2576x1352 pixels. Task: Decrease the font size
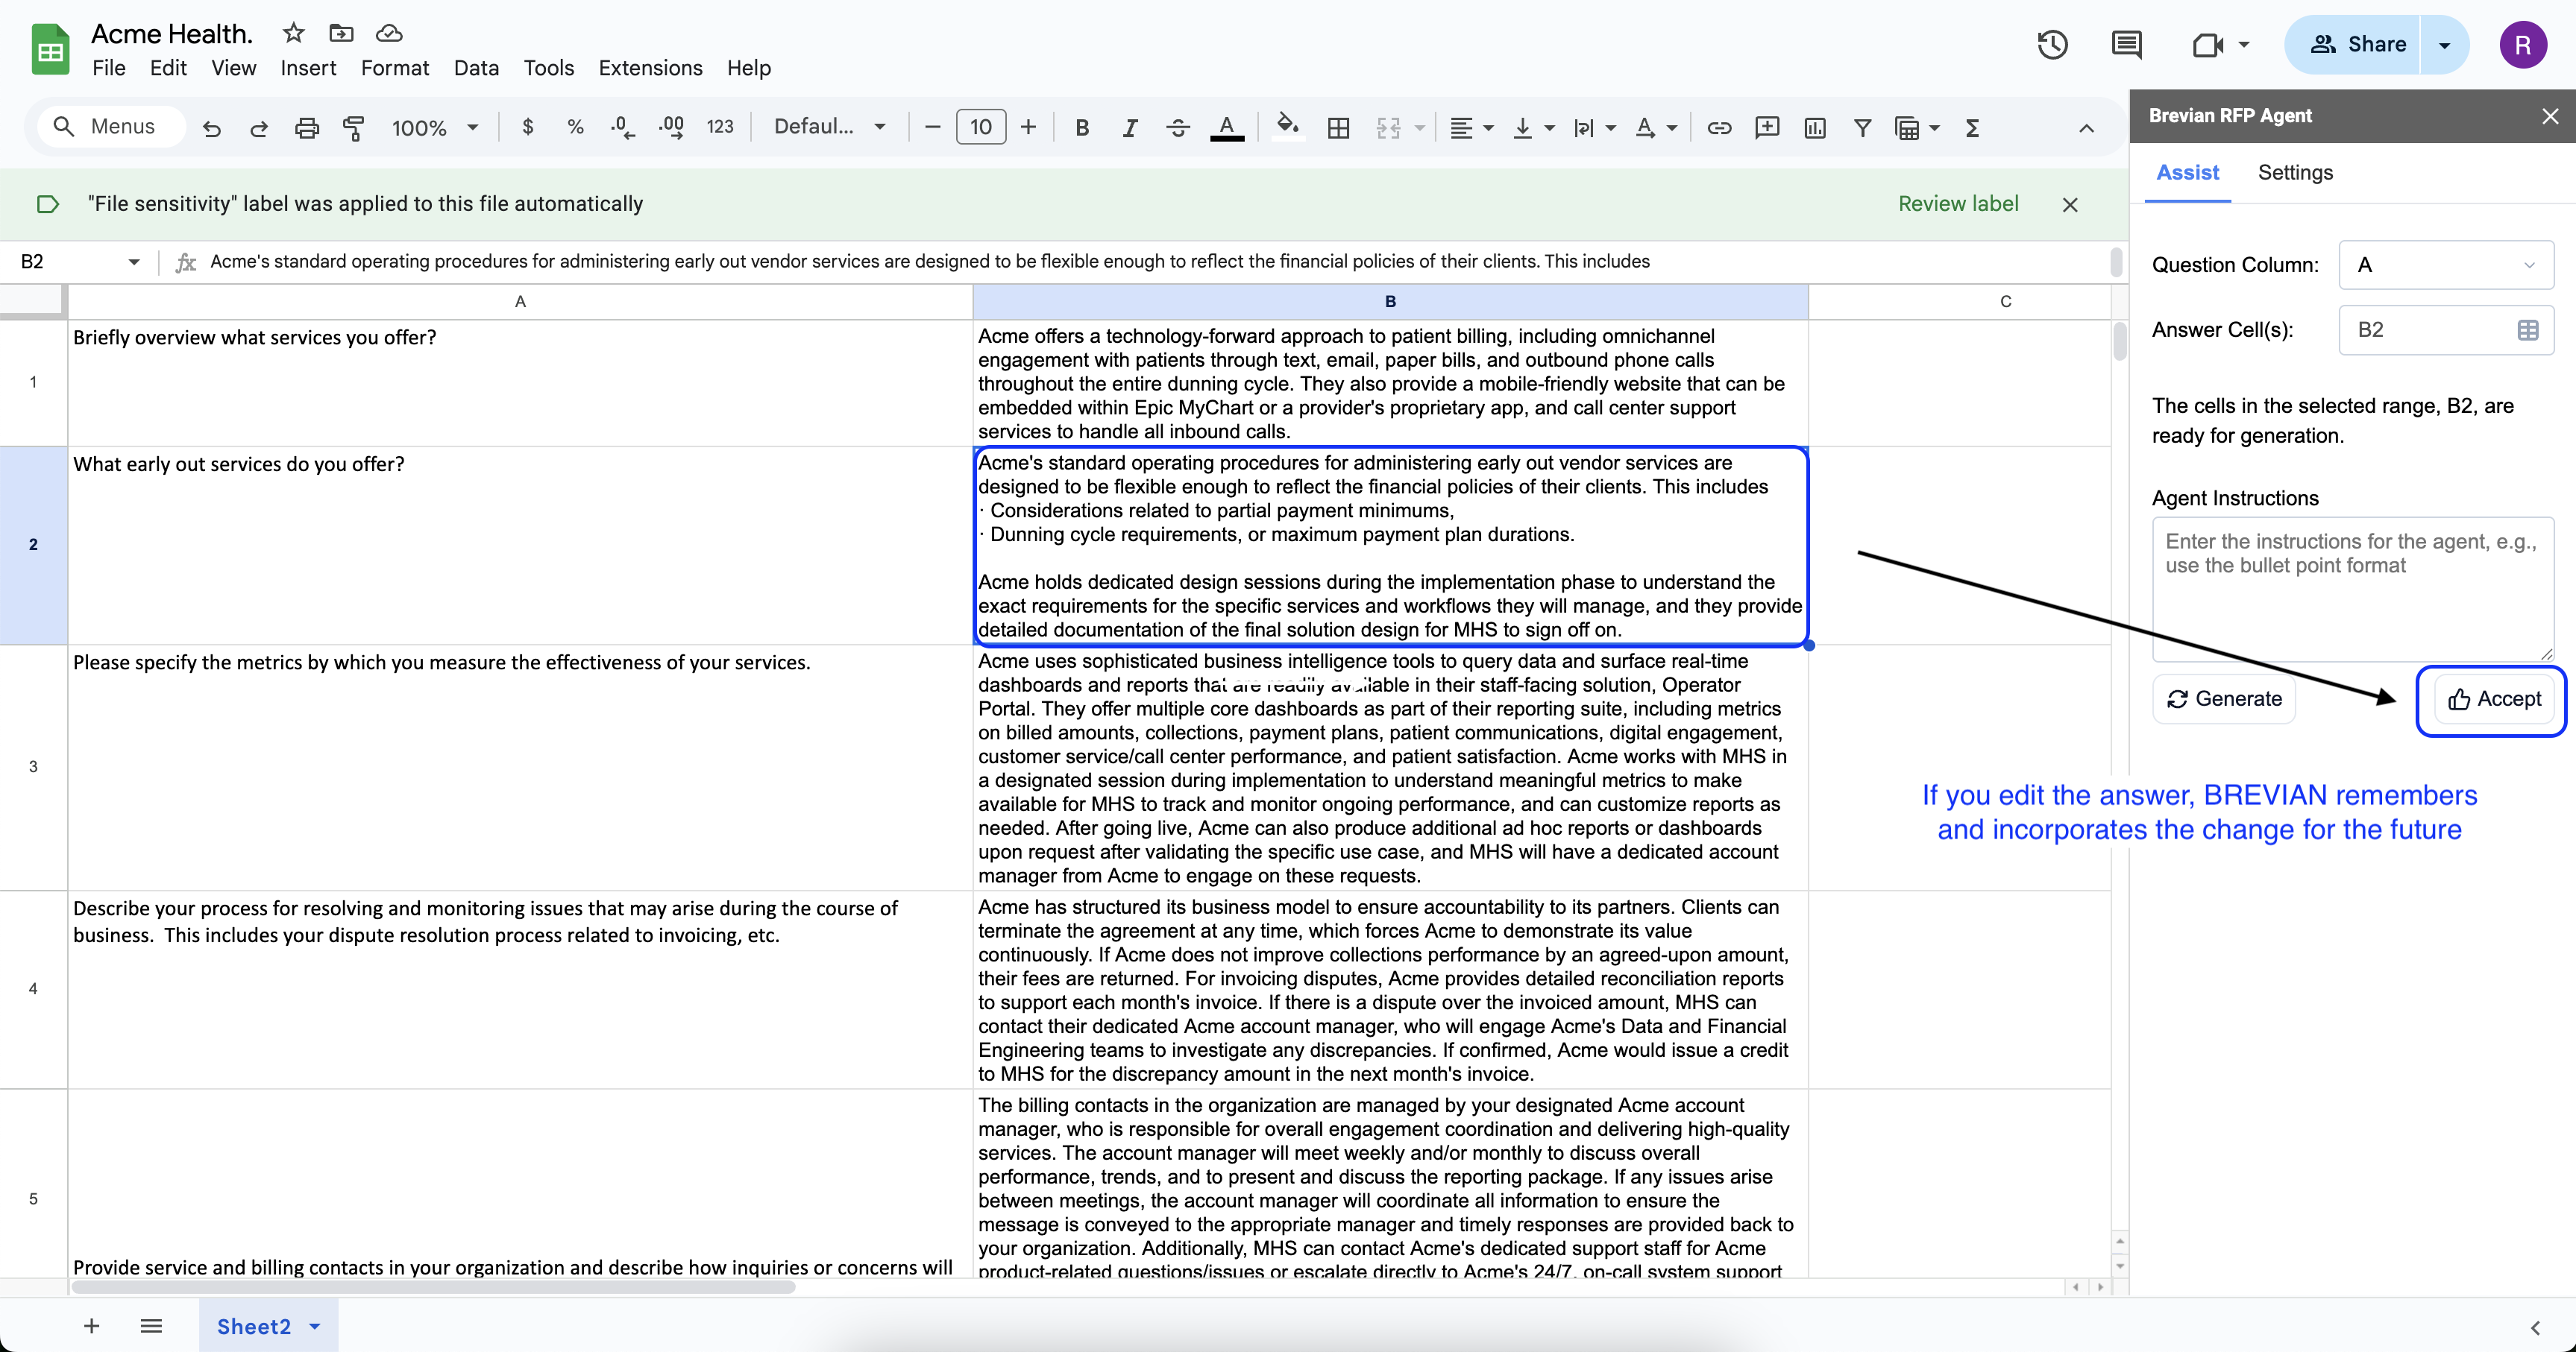(x=932, y=127)
